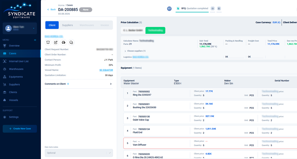Open Equipments from the sidebar

coord(16,77)
